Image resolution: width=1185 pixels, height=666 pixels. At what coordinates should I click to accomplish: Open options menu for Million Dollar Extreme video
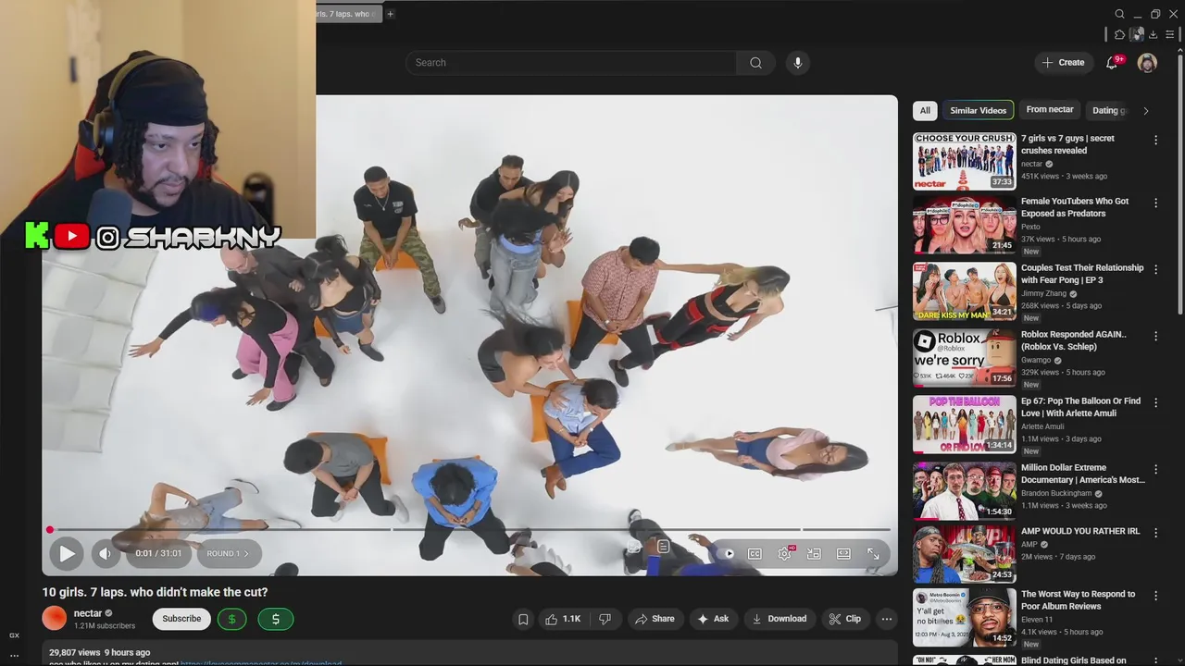(x=1155, y=469)
